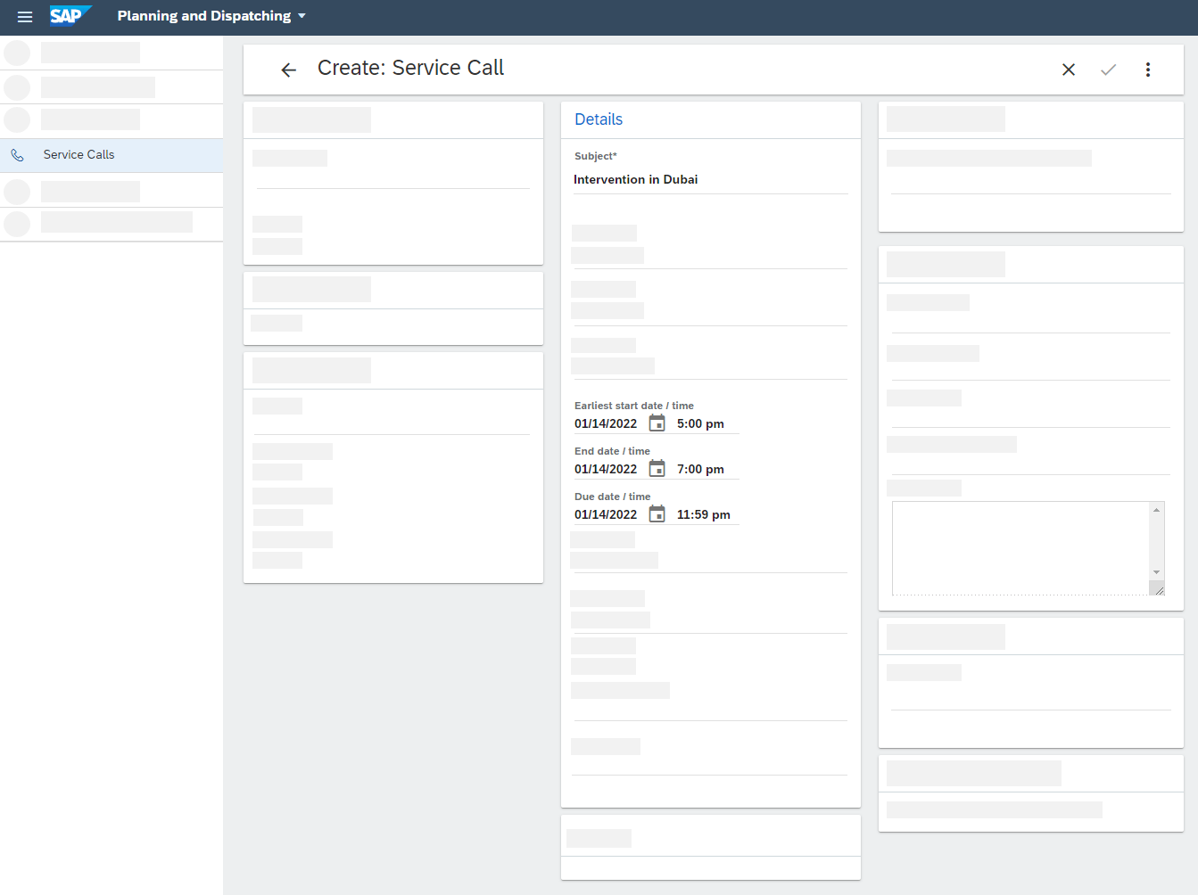The image size is (1198, 895).
Task: Open the Earliest start date calendar picker
Action: 657,422
